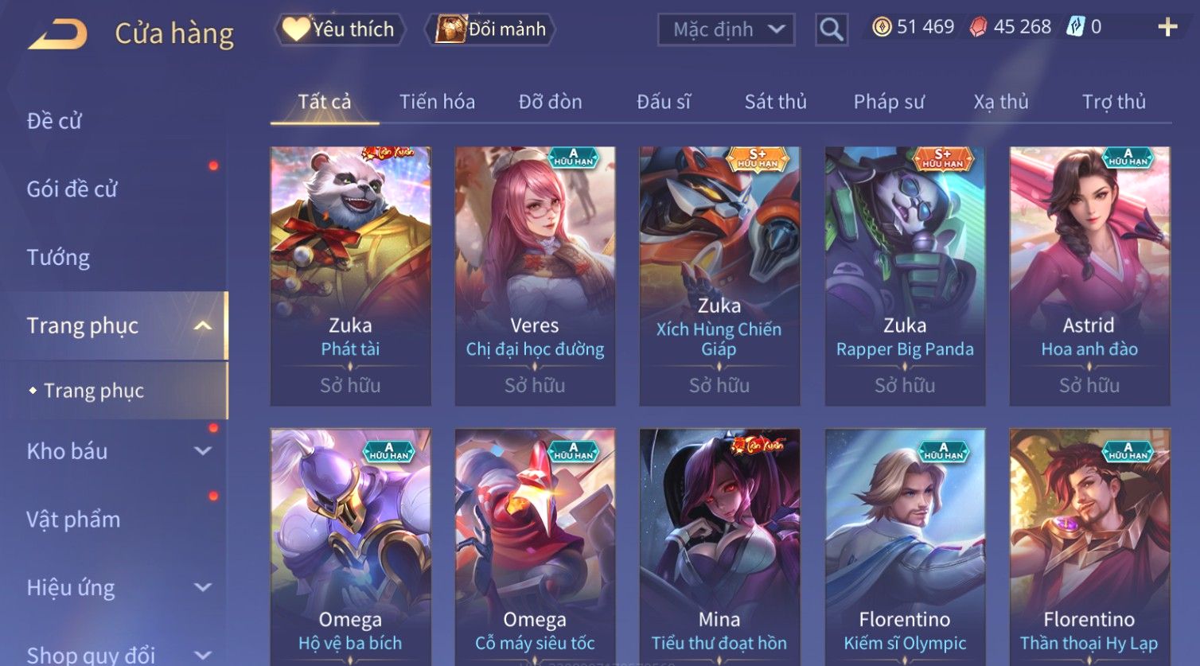Open Yêu thích heart favorites
This screenshot has width=1200, height=666.
point(340,29)
